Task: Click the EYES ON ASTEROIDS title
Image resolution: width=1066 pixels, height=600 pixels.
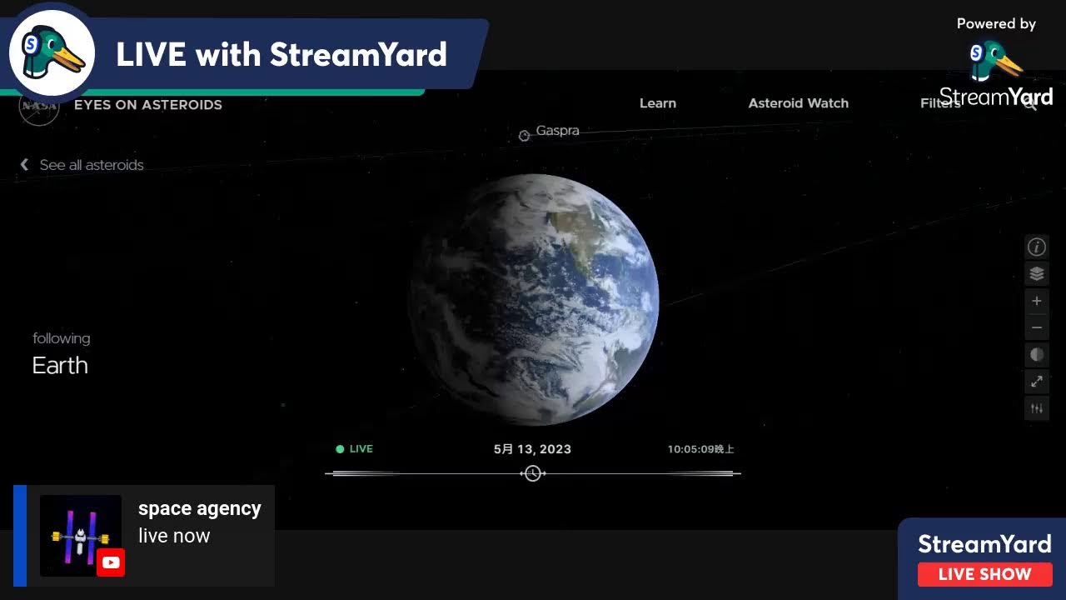Action: point(148,105)
